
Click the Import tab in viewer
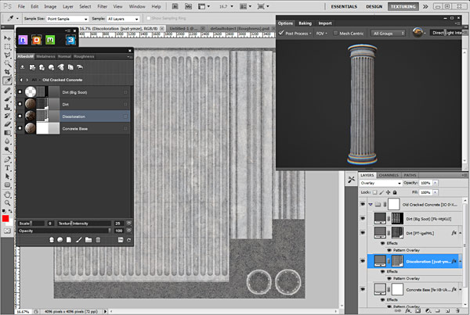point(325,23)
